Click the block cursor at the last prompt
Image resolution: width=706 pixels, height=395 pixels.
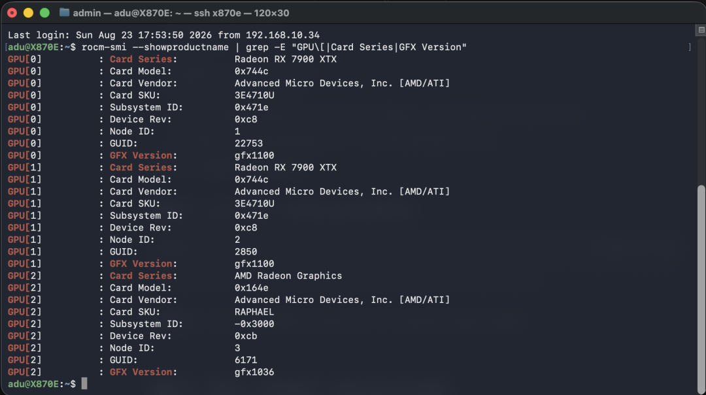[x=84, y=384]
